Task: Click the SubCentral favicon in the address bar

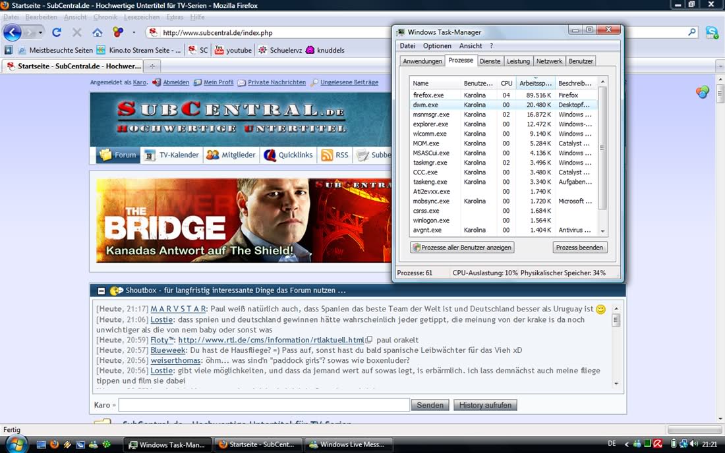Action: [153, 32]
